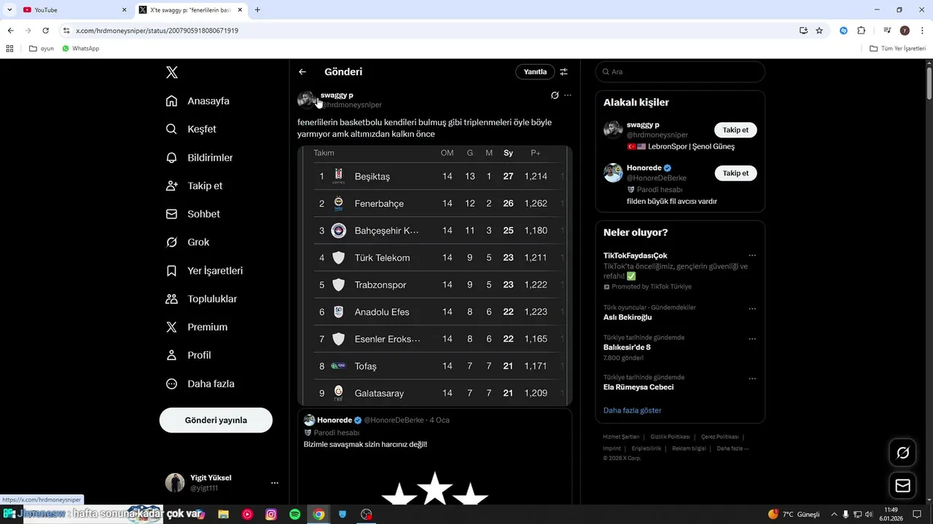Image resolution: width=933 pixels, height=524 pixels.
Task: Close the X post tab
Action: 240,10
